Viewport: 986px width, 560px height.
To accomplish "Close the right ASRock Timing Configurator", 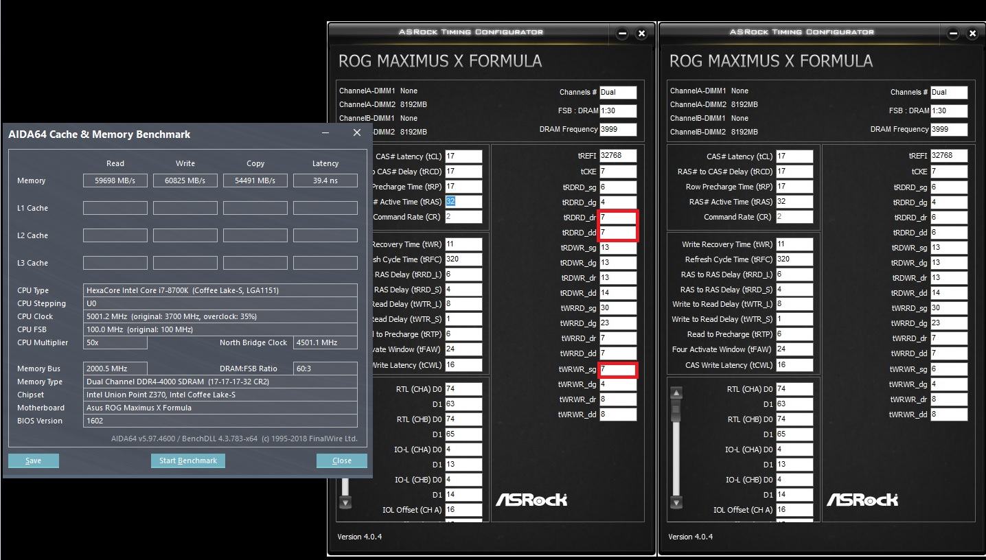I will pos(972,33).
